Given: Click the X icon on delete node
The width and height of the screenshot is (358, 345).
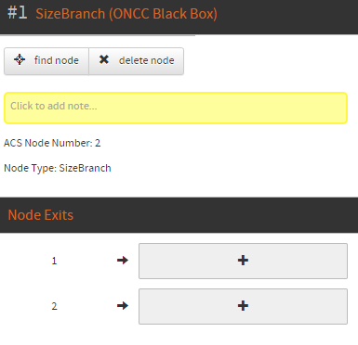Looking at the screenshot, I should coord(104,59).
